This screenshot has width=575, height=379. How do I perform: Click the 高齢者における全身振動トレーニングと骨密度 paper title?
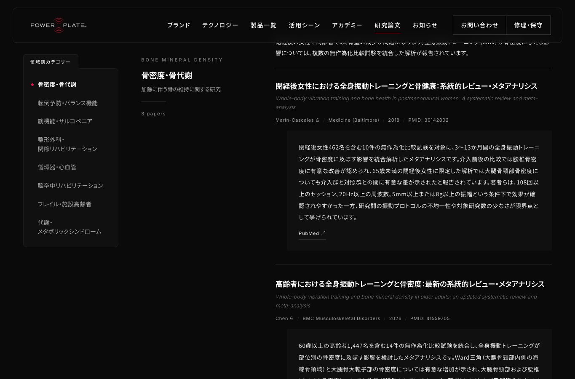point(410,284)
